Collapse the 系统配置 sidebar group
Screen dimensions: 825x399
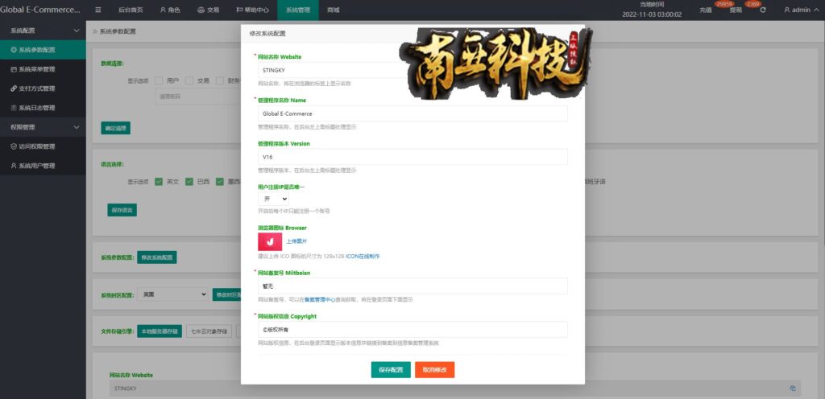[43, 31]
